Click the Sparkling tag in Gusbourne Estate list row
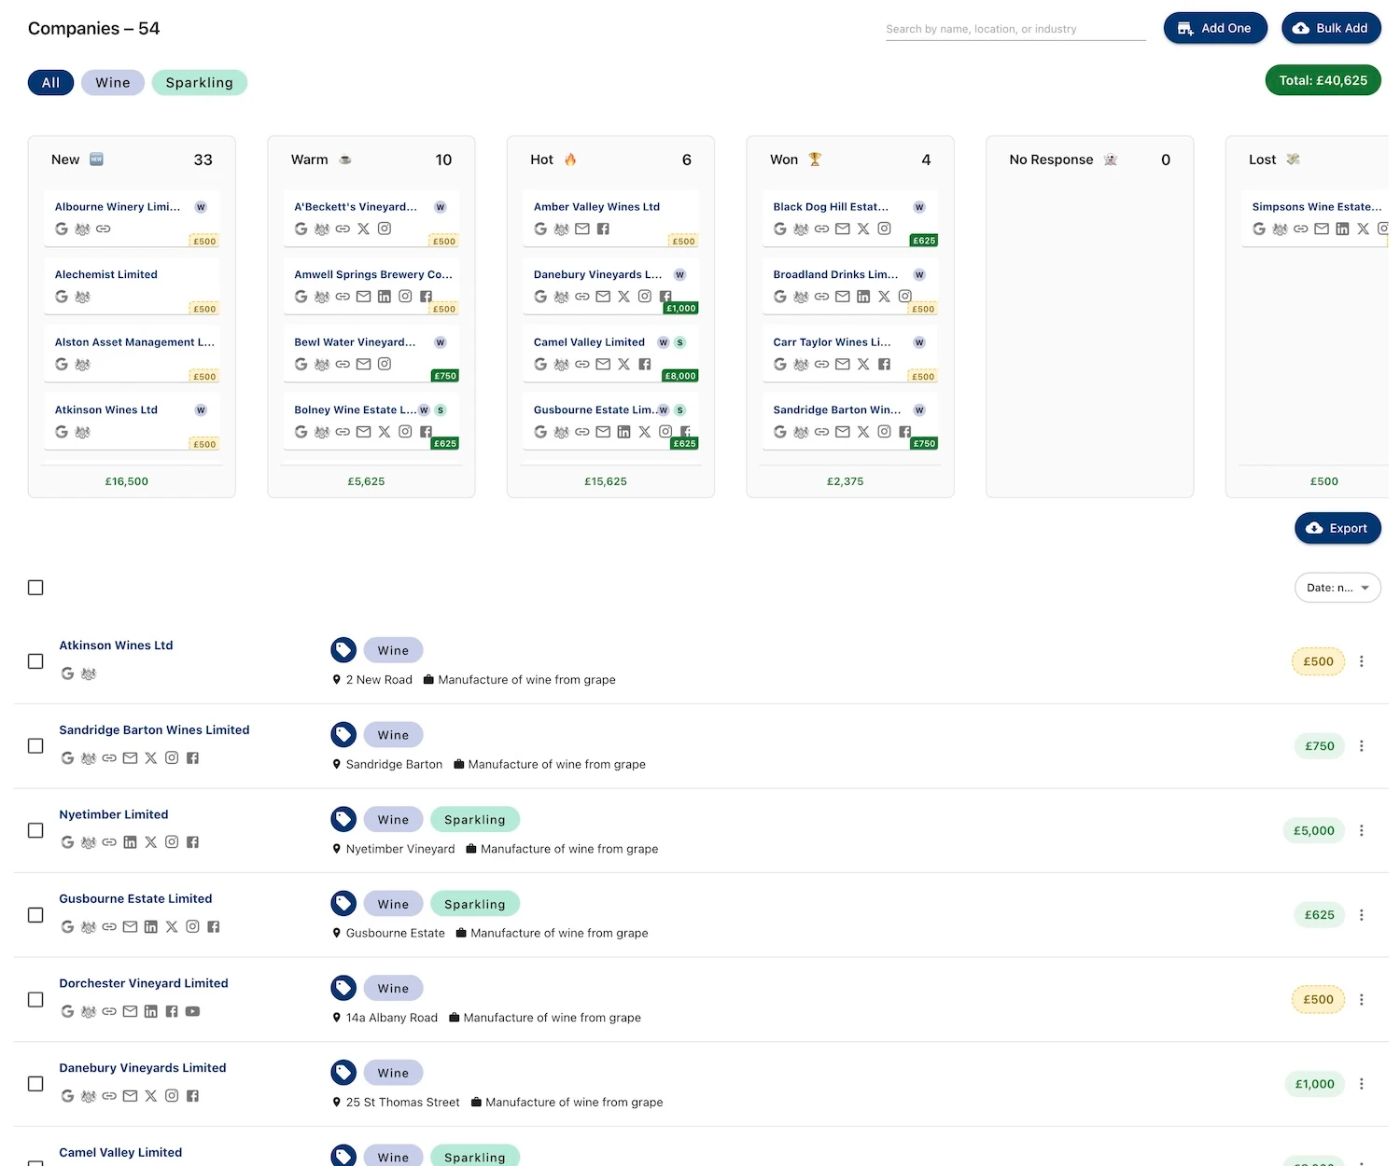The height and width of the screenshot is (1166, 1400). pyautogui.click(x=475, y=904)
